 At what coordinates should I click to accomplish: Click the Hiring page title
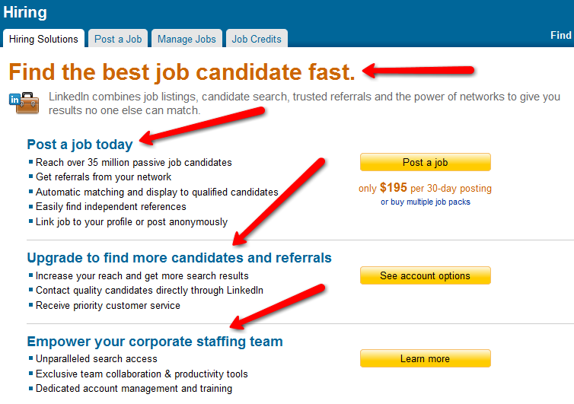(x=25, y=13)
